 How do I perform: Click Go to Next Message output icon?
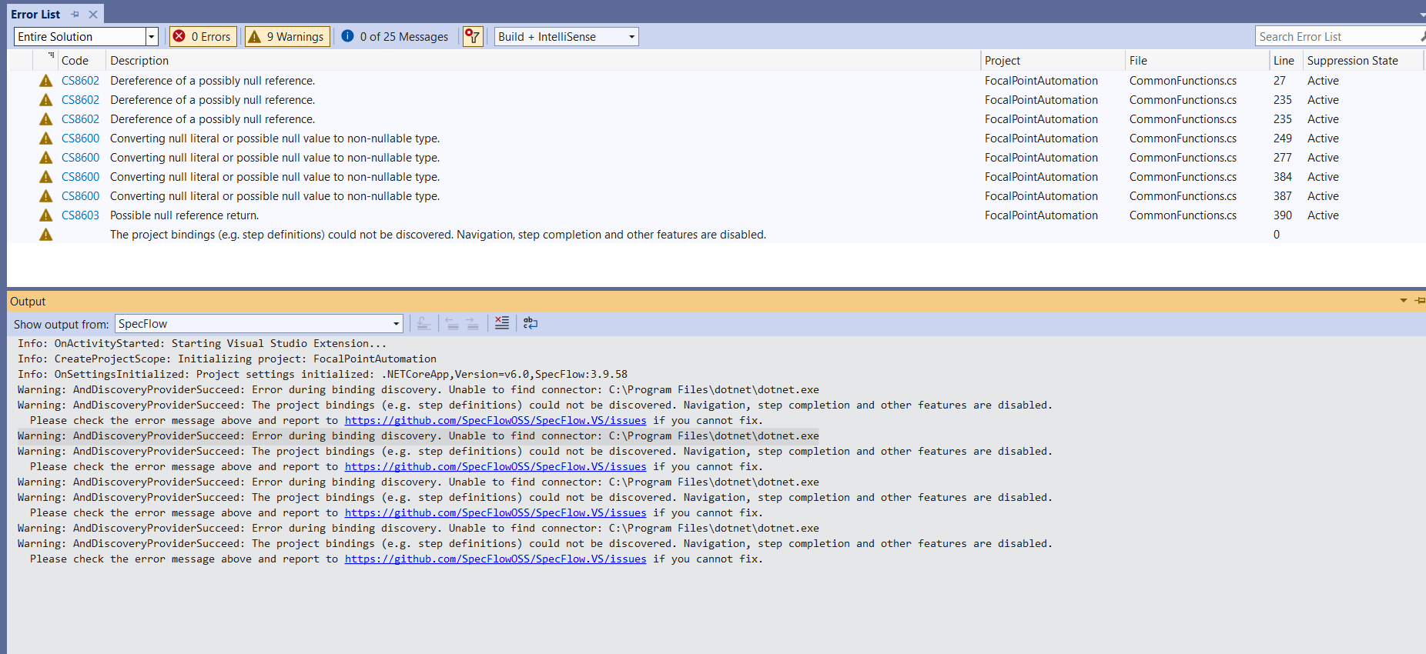[473, 323]
